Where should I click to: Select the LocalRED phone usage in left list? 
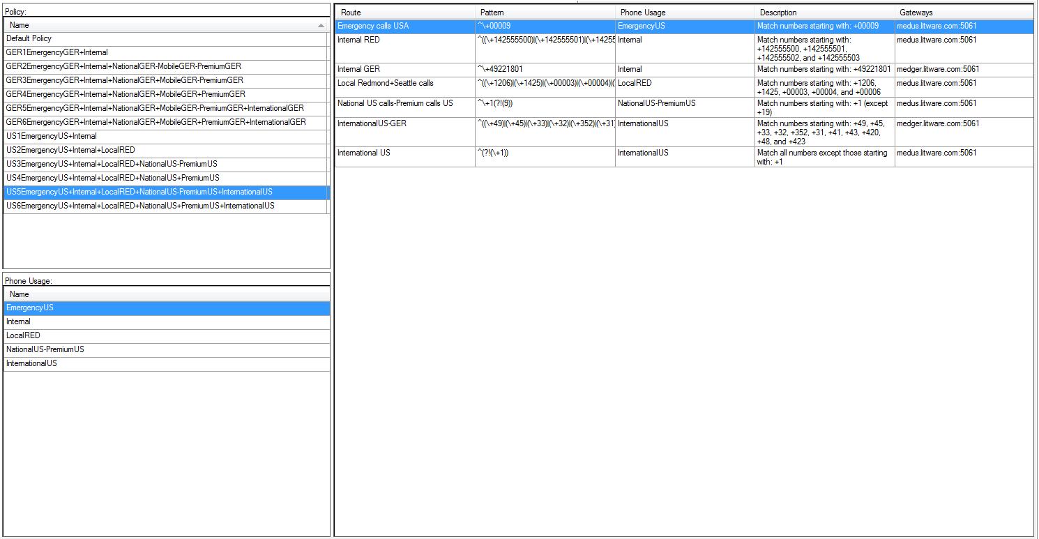click(x=167, y=336)
